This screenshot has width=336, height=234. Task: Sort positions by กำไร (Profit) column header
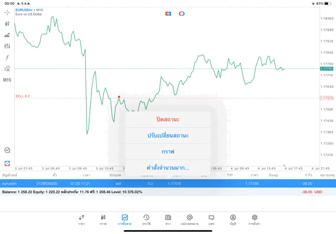click(308, 175)
